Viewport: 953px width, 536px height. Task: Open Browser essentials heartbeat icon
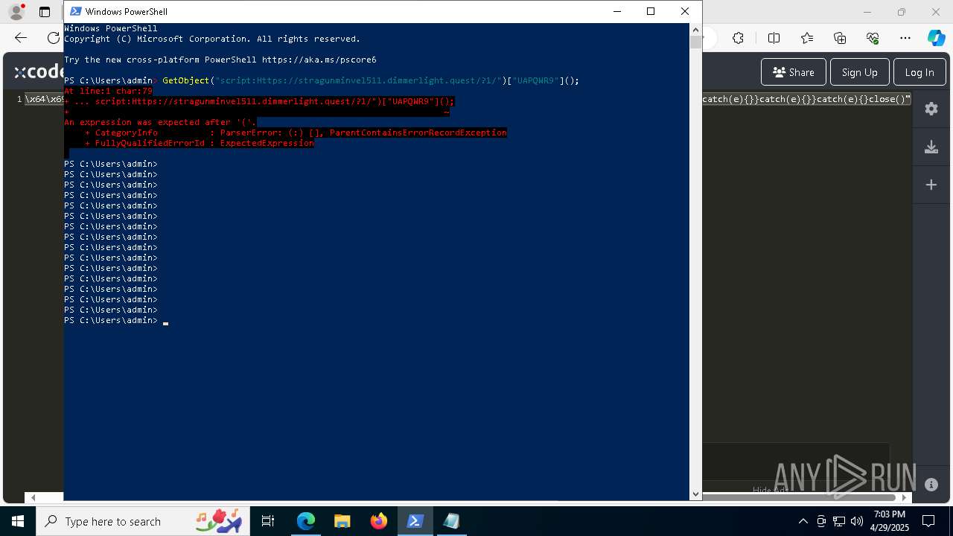tap(873, 38)
